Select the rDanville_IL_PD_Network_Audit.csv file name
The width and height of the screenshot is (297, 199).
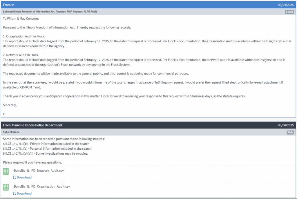pyautogui.click(x=38, y=171)
